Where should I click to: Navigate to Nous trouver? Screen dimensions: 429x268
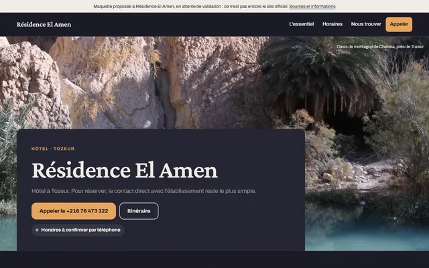coord(366,24)
